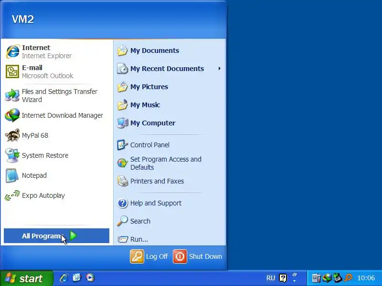This screenshot has width=382, height=286.
Task: Start the System Restore icon
Action: click(x=12, y=155)
